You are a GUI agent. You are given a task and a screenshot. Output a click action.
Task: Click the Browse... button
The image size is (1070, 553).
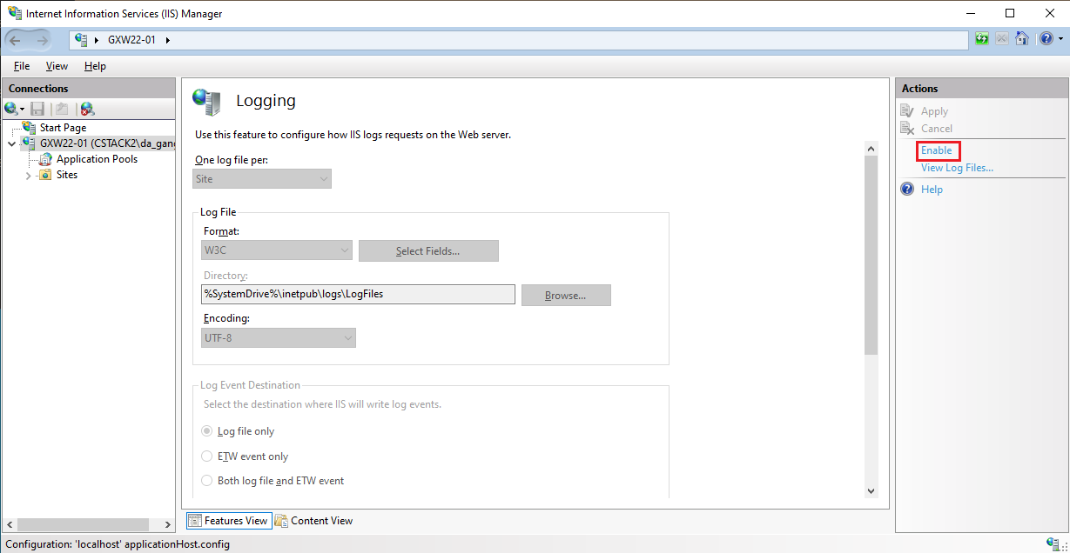tap(566, 296)
